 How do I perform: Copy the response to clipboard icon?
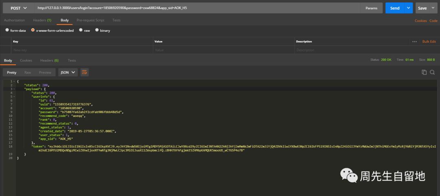point(424,72)
